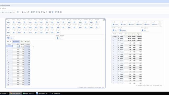Select the Выручка column header in right table
Viewport: 169px width, 95px height.
[x=139, y=34]
